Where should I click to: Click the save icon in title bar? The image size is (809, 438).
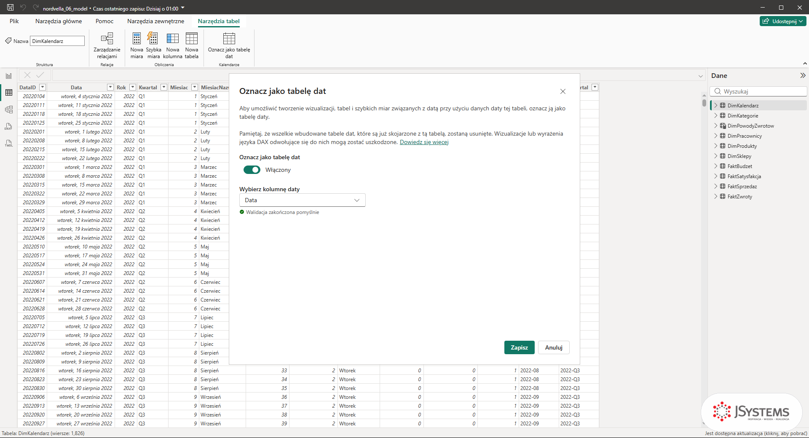pyautogui.click(x=11, y=7)
